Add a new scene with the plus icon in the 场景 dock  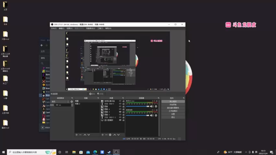(x=77, y=135)
